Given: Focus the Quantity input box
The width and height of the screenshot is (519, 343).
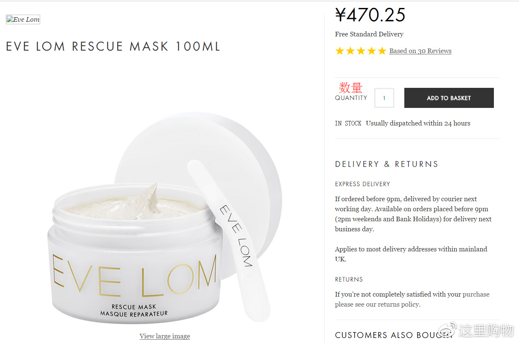Looking at the screenshot, I should (x=384, y=98).
